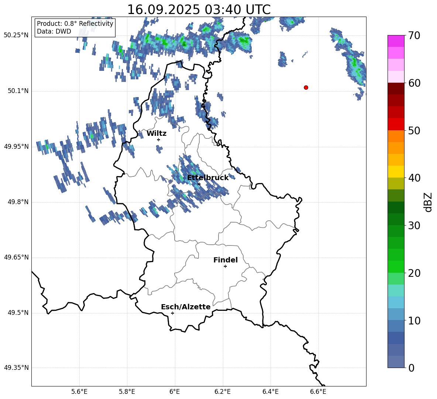Image resolution: width=437 pixels, height=399 pixels.
Task: Click the Esch/Alzette station cross marker
Action: [x=172, y=313]
